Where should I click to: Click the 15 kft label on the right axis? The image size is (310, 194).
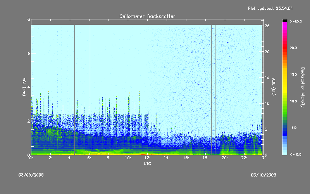click(x=267, y=78)
